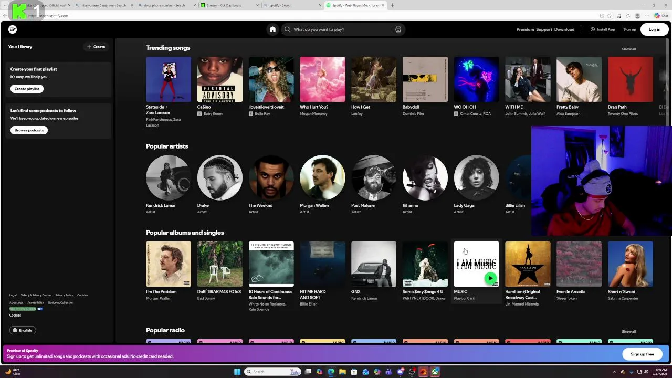Screen dimensions: 672x378
Task: Click the Log in button
Action: coord(654,29)
